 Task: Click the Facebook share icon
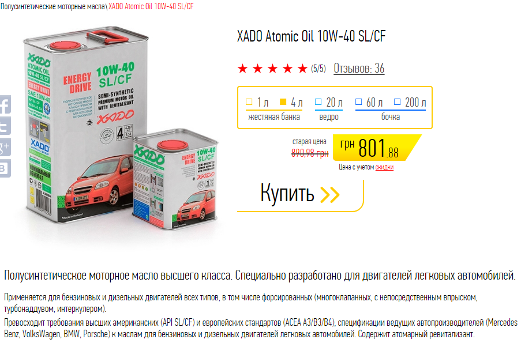pyautogui.click(x=5, y=104)
